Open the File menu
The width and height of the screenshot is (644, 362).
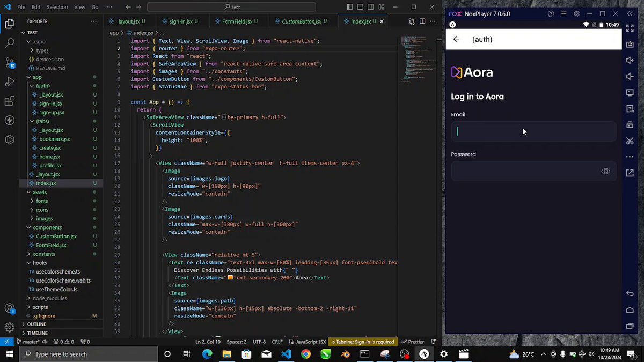(x=21, y=7)
